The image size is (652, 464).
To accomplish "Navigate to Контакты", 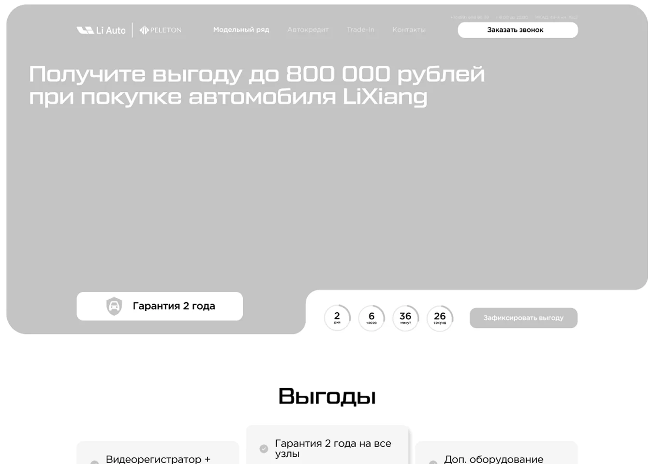I will pos(409,29).
